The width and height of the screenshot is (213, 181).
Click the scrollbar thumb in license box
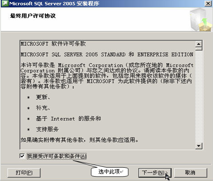pos(199,49)
